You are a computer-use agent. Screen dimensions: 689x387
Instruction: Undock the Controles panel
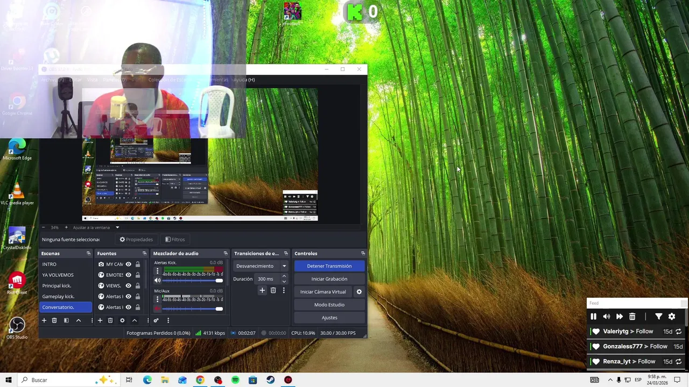click(x=363, y=253)
